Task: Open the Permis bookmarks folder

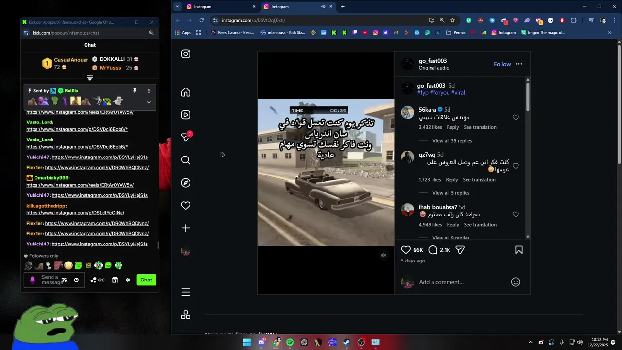Action: (x=456, y=33)
